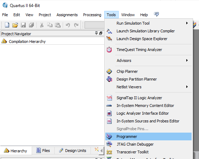This screenshot has height=159, width=199.
Task: Click the JTAG Chain Debugger icon
Action: 109,144
